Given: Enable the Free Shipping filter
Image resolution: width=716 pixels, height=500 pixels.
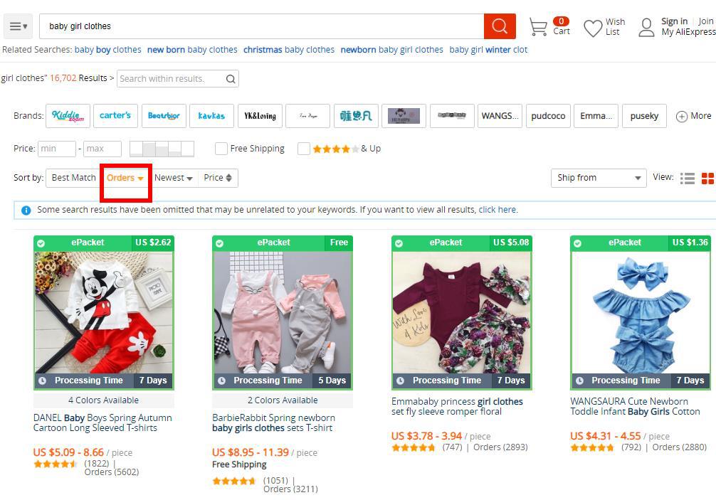Looking at the screenshot, I should click(221, 149).
